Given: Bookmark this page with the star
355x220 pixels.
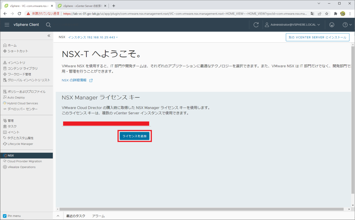Looking at the screenshot, I should point(327,14).
